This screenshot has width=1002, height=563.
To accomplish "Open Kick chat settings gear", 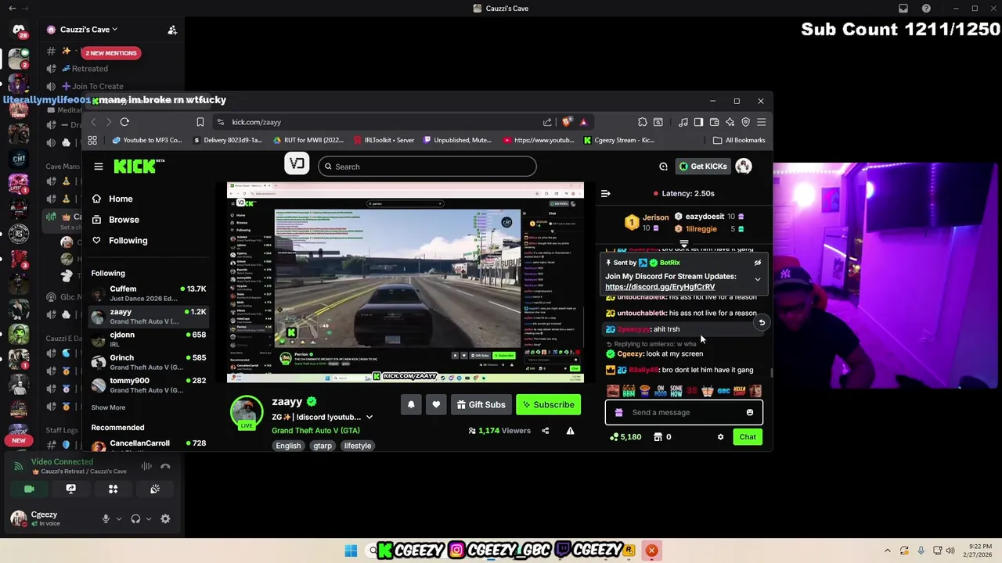I will (x=721, y=437).
